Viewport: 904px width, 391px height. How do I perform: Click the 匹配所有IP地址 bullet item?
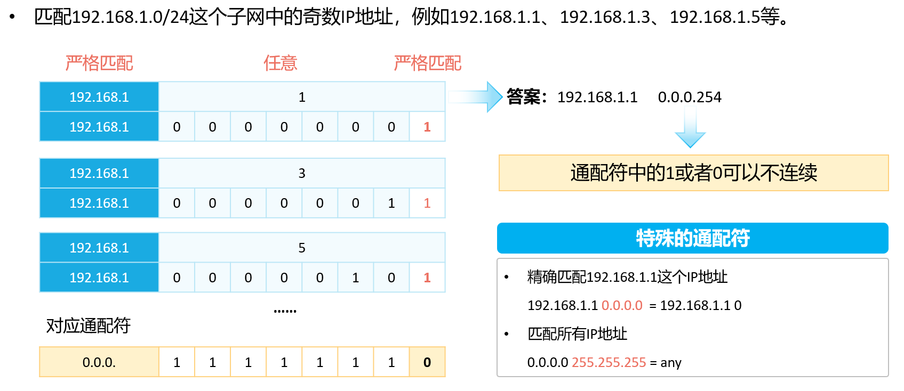[577, 334]
